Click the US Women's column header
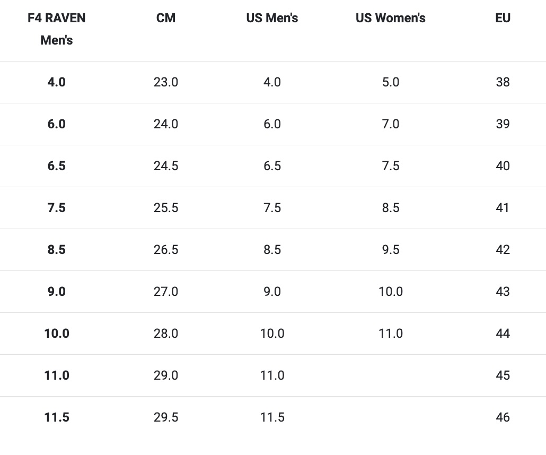The height and width of the screenshot is (455, 546). [391, 18]
